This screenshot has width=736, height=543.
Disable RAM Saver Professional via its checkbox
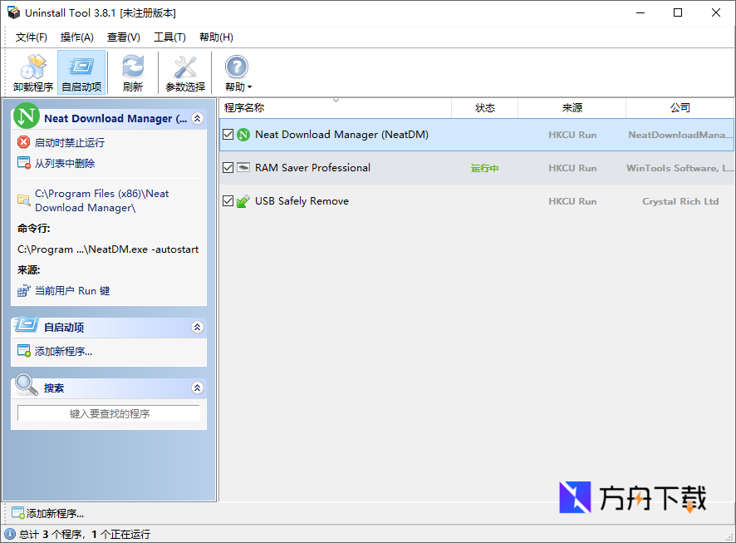pos(228,168)
